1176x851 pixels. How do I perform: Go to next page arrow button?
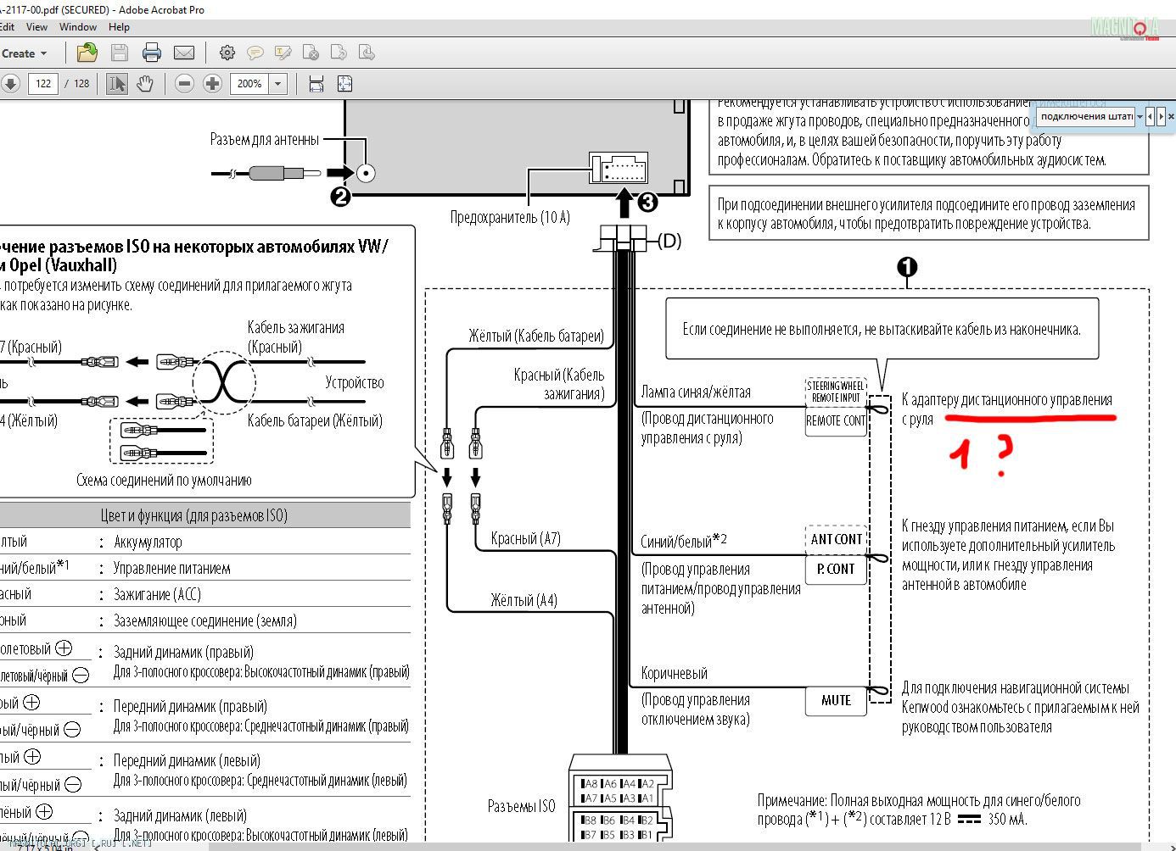[10, 84]
